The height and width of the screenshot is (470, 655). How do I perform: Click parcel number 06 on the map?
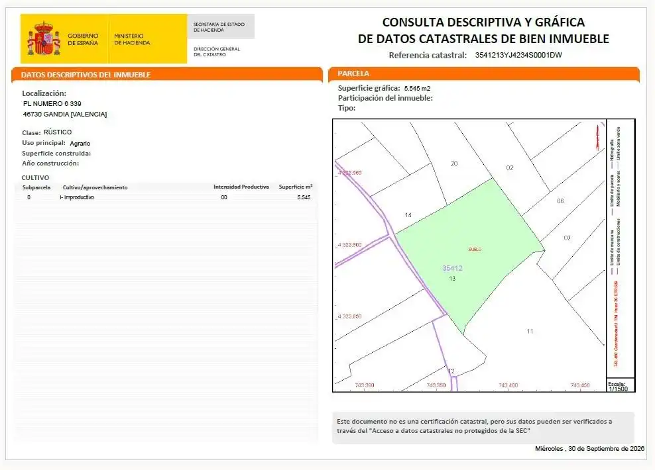coord(560,201)
